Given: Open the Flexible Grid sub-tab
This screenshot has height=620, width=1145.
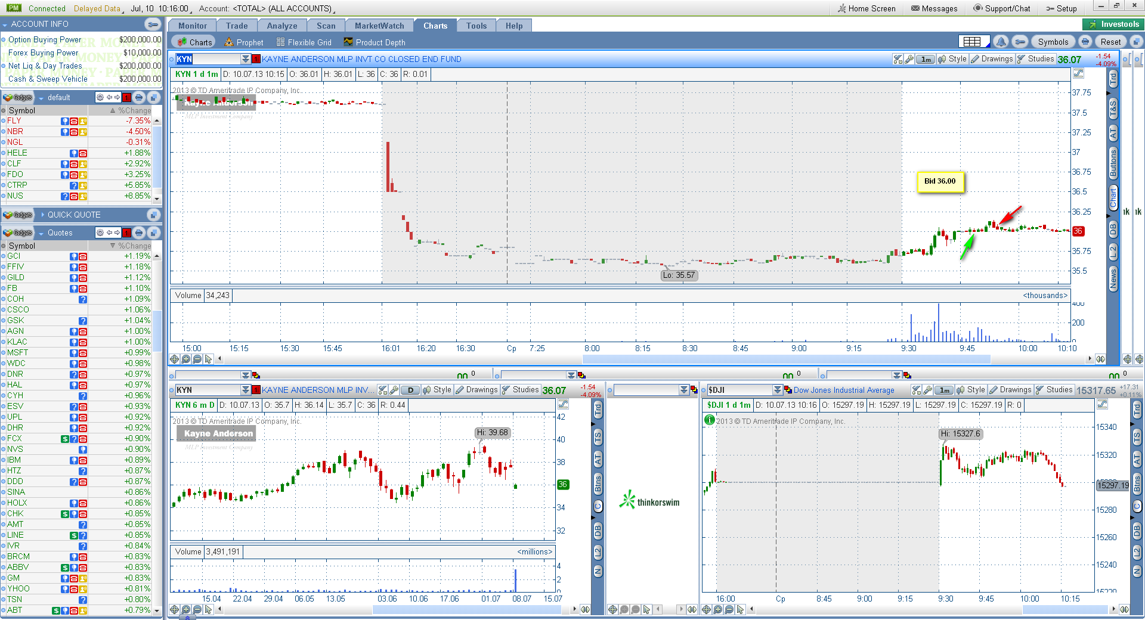Looking at the screenshot, I should click(304, 42).
